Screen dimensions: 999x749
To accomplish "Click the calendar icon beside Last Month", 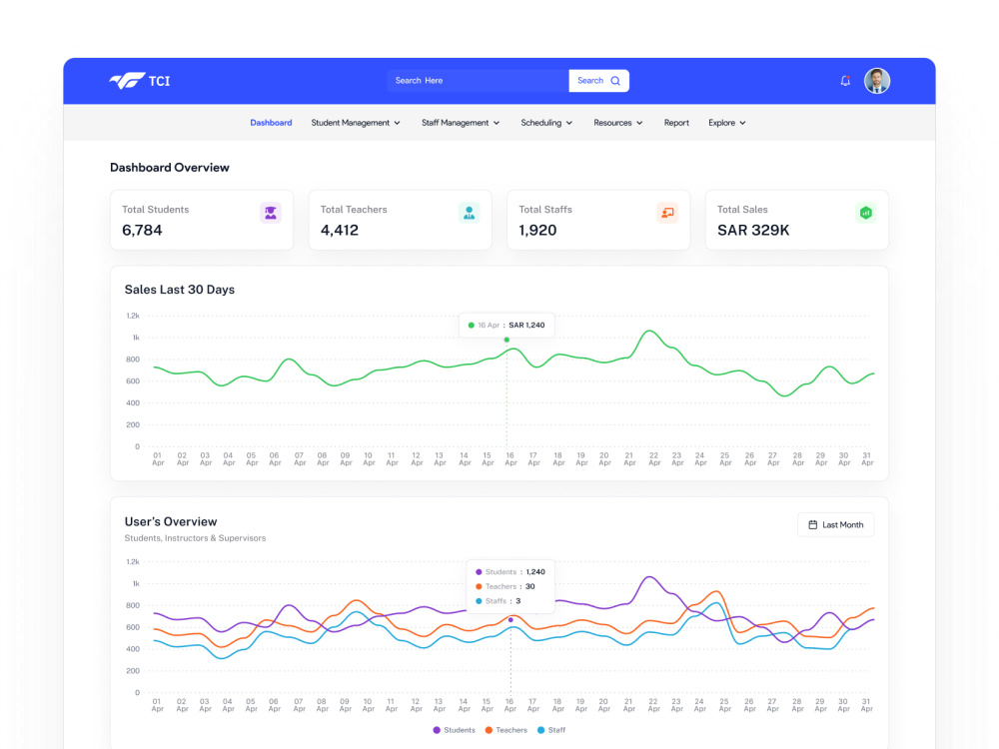I will tap(813, 525).
